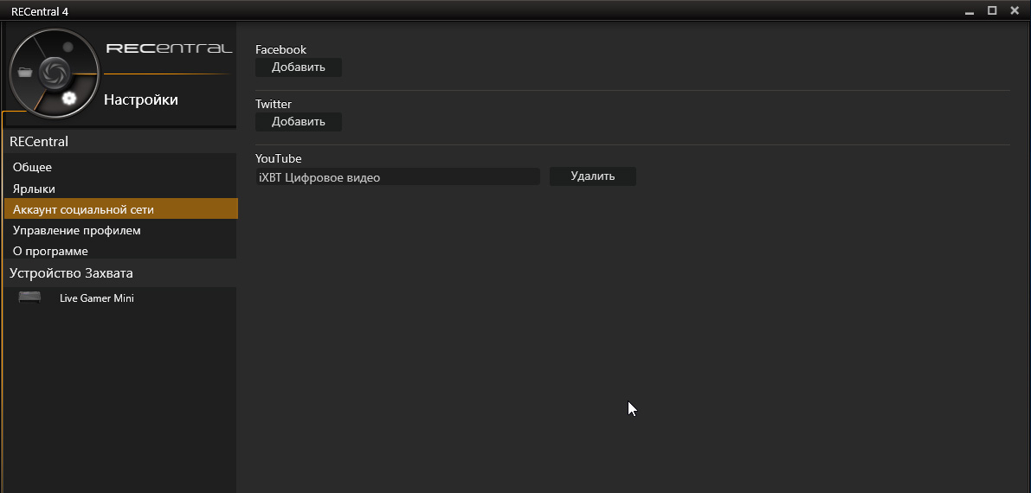
Task: Select Аккаунт социальной сети in the sidebar
Action: click(x=83, y=209)
